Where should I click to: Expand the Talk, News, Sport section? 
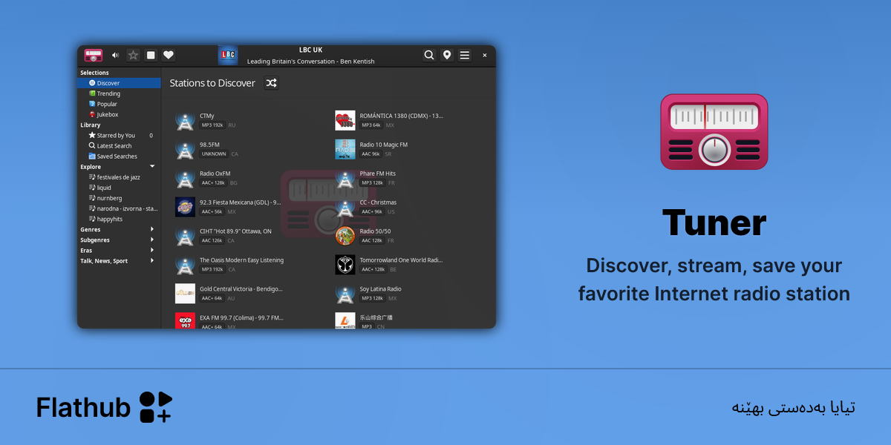click(x=152, y=260)
